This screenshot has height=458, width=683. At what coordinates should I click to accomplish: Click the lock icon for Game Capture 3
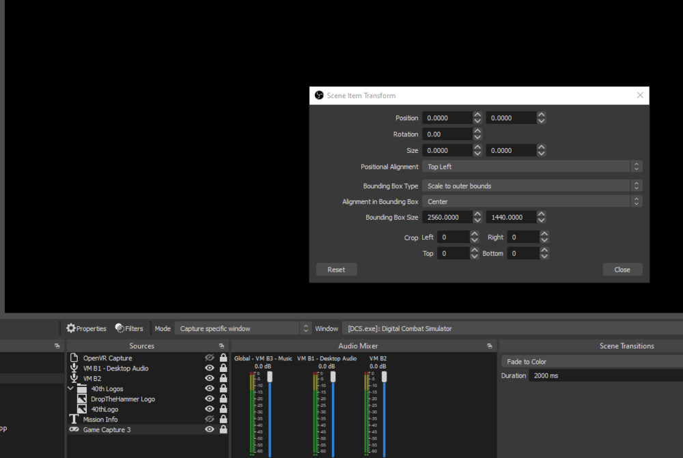point(223,429)
